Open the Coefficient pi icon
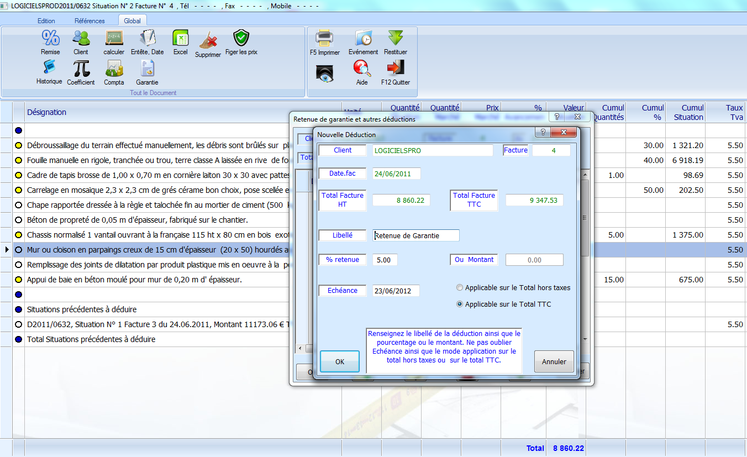747x457 pixels. tap(81, 69)
